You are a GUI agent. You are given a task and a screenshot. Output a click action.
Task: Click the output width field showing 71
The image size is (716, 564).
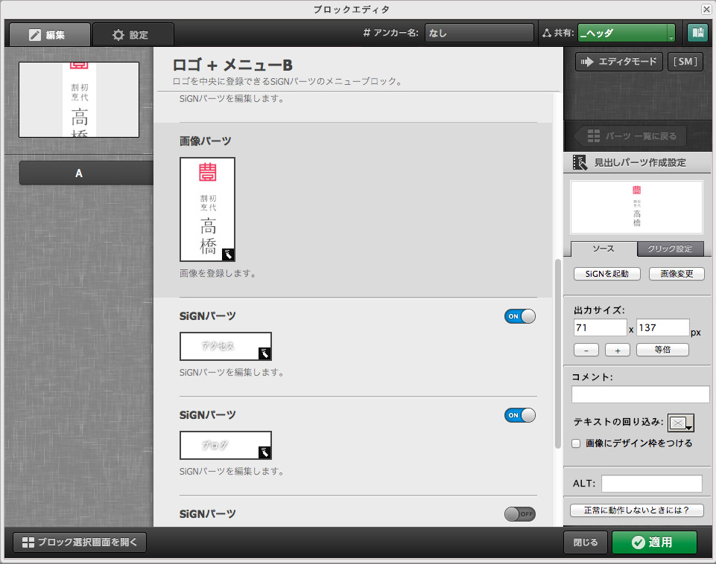point(600,327)
